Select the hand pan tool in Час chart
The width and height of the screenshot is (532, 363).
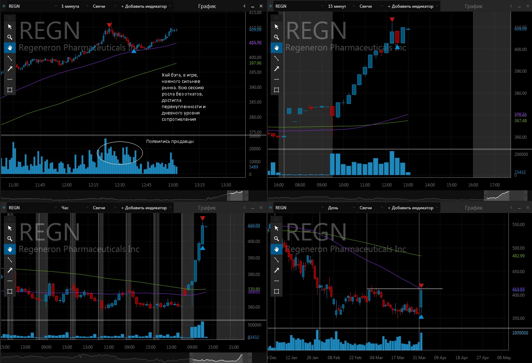point(10,249)
